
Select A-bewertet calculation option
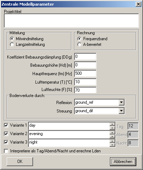79,44
